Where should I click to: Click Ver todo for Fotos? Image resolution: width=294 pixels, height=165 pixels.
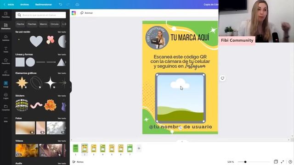click(x=62, y=118)
